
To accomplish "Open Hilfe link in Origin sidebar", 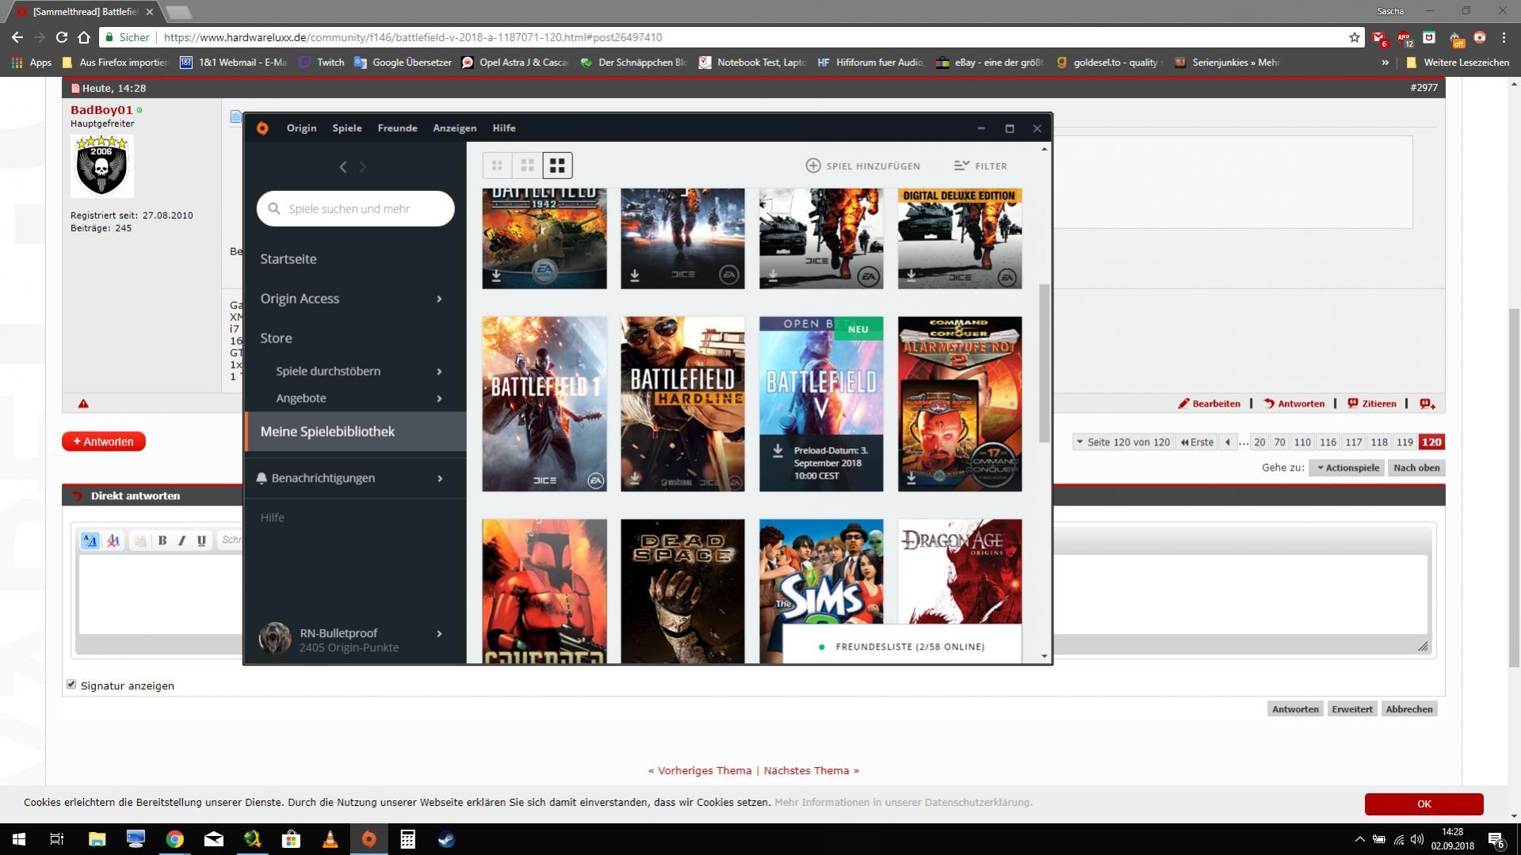I will click(x=272, y=517).
